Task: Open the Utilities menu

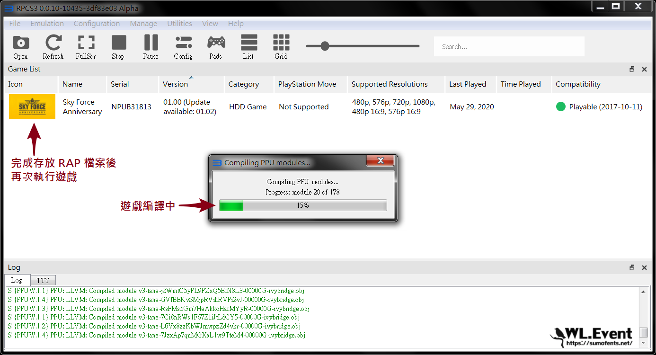Action: (179, 24)
